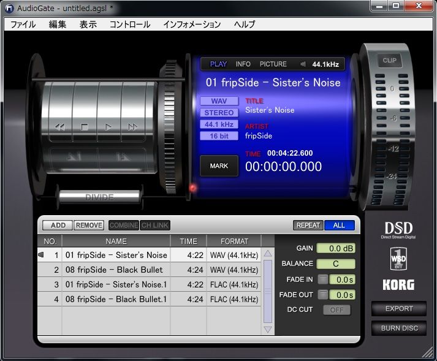Click the speaker icon beside 44.1kHz
Image resolution: width=437 pixels, height=361 pixels.
click(x=303, y=64)
